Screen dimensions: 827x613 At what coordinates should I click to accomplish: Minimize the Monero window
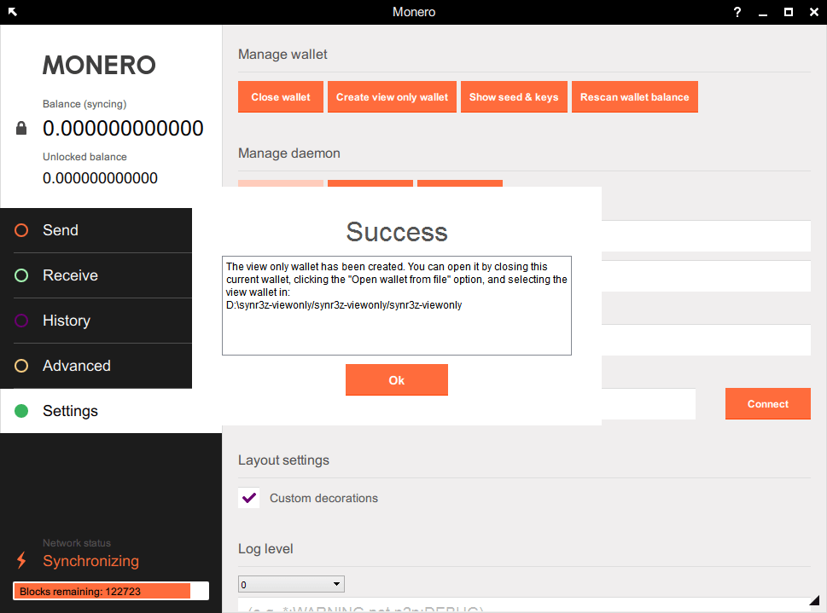(763, 13)
